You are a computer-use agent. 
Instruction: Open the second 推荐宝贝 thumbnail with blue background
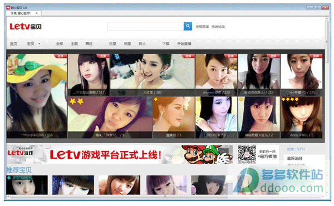tap(73, 185)
